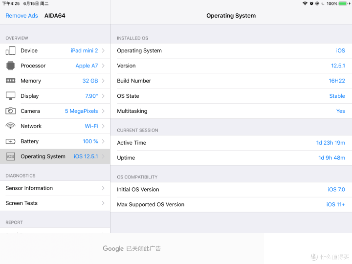Image resolution: width=352 pixels, height=264 pixels.
Task: Select the Camera menu row label
Action: click(x=30, y=111)
